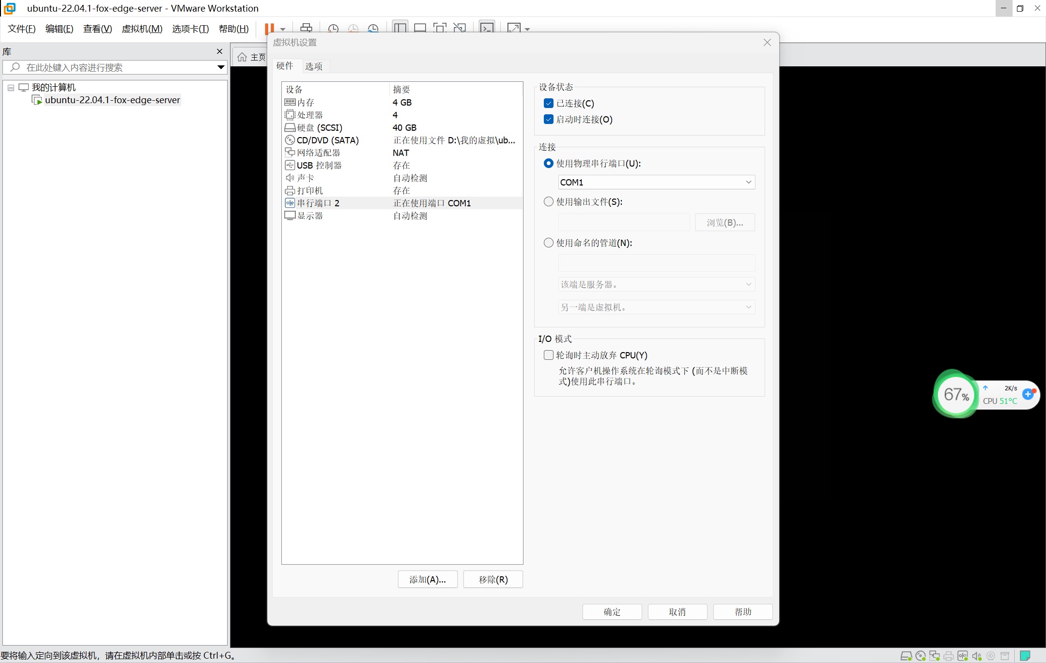1046x663 pixels.
Task: Click the revert to snapshot icon
Action: (353, 29)
